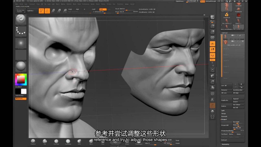The image size is (261, 147).
Task: Pick the PolyMesh3D star tool
Action: [238, 9]
